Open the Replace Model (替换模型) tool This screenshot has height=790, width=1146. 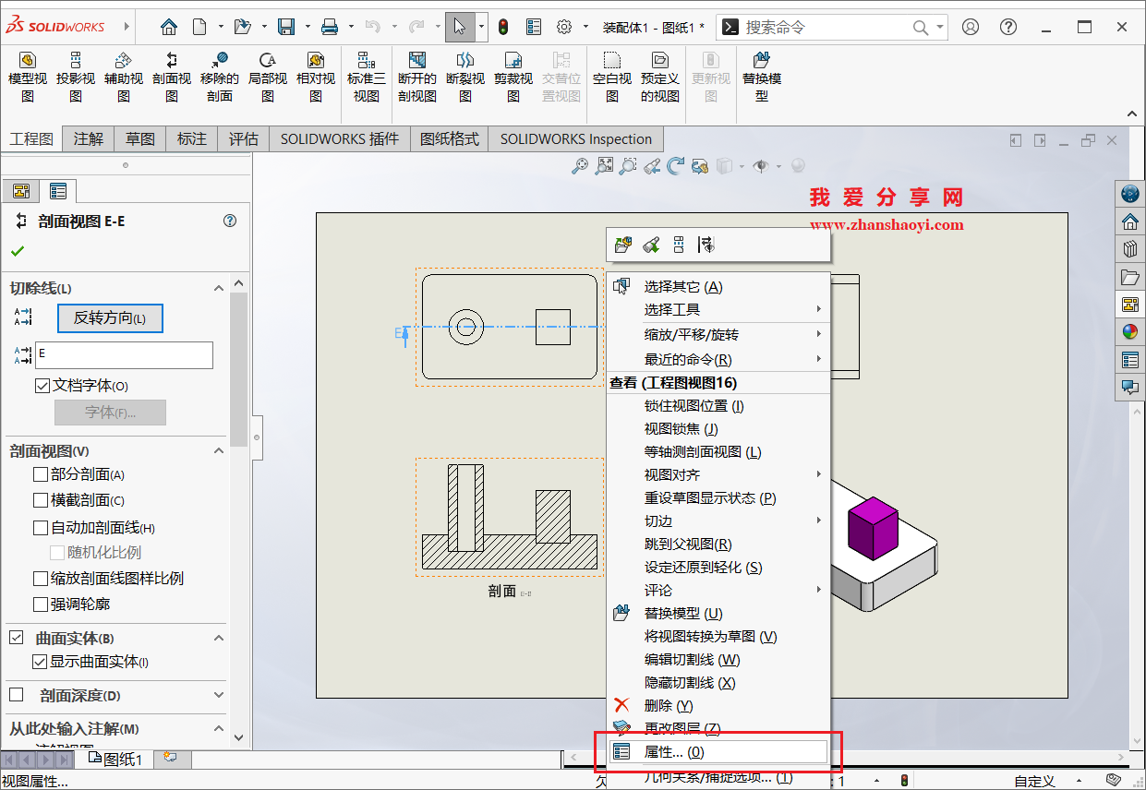click(762, 77)
